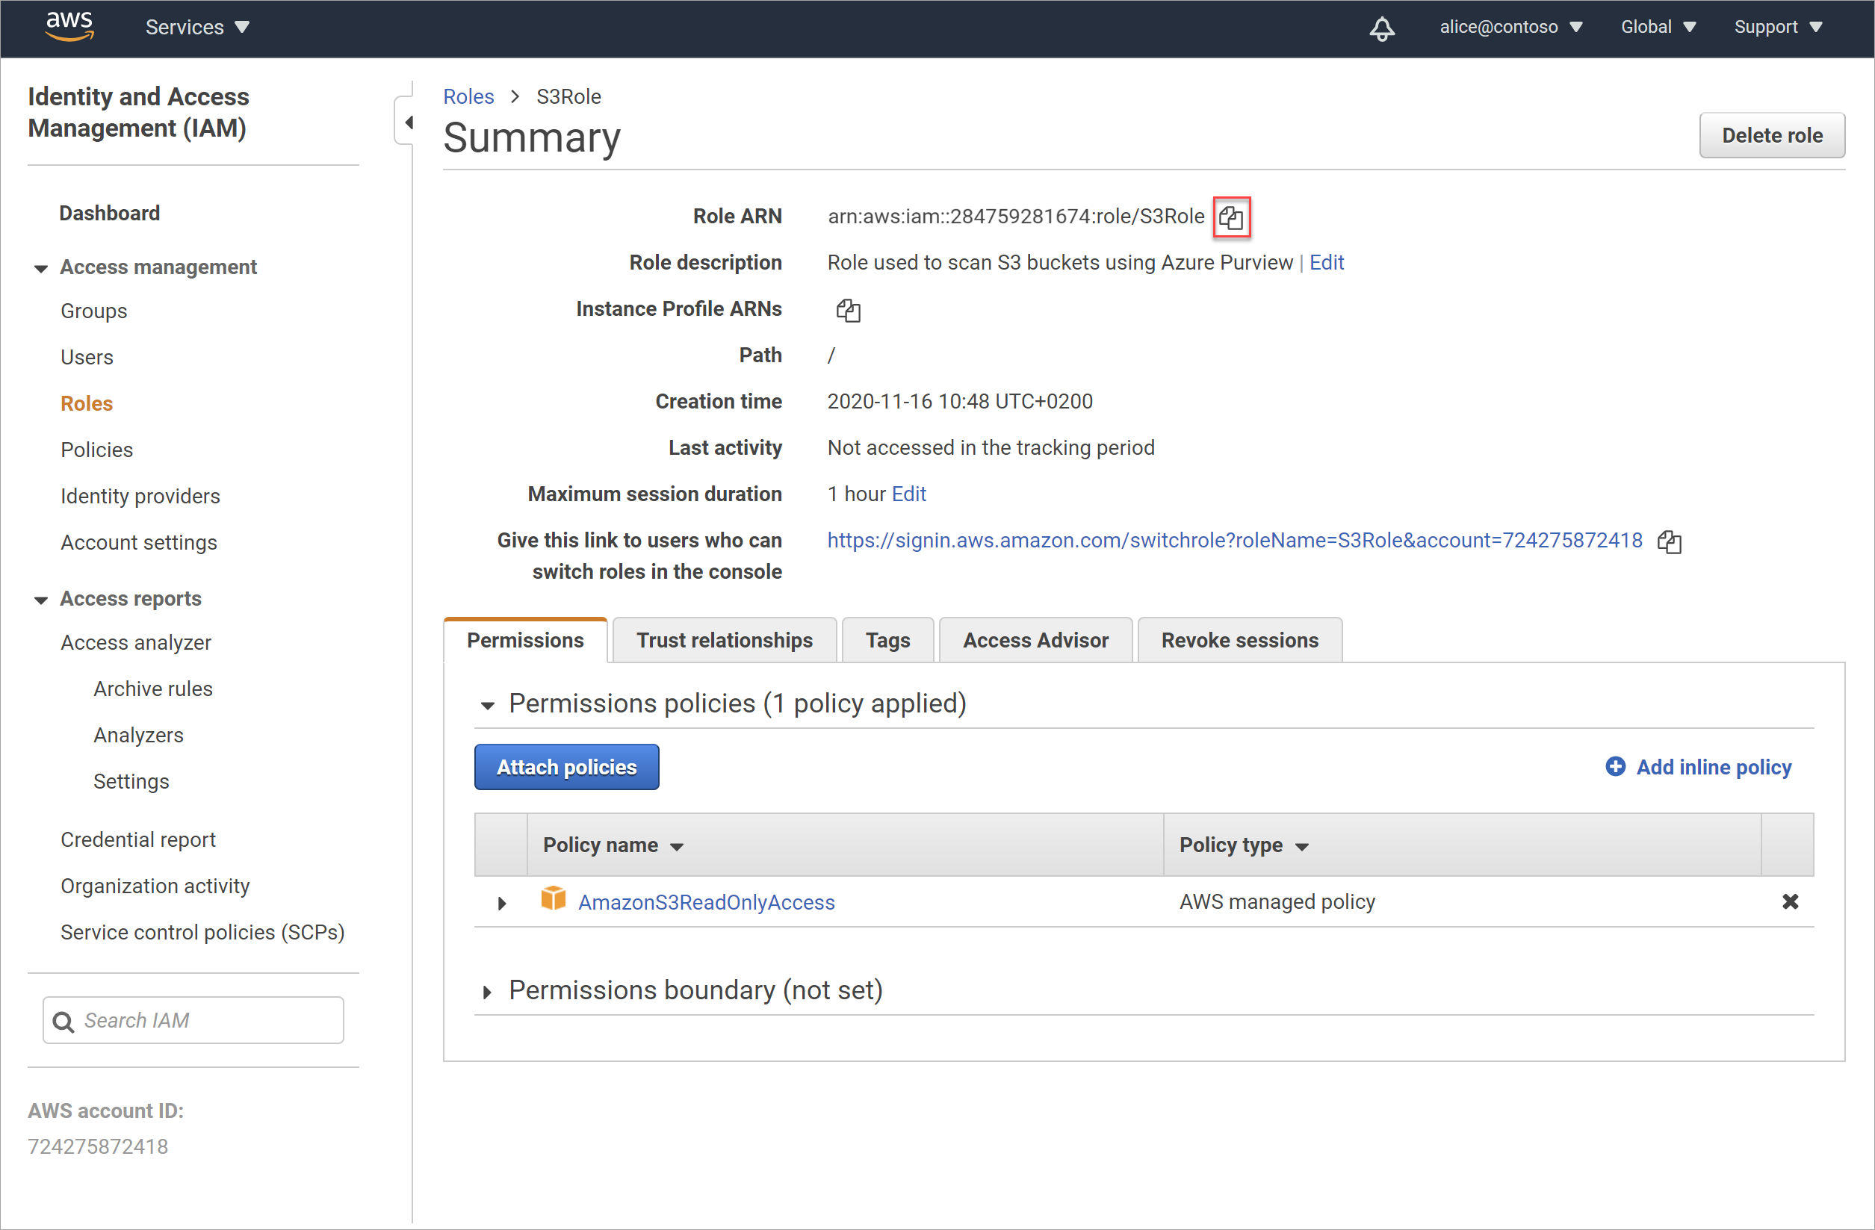Click the Delete role button

click(x=1772, y=134)
